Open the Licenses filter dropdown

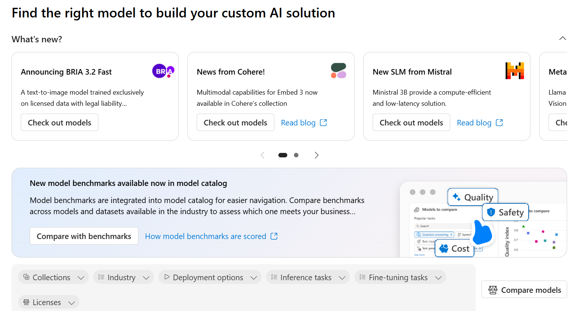coord(49,302)
